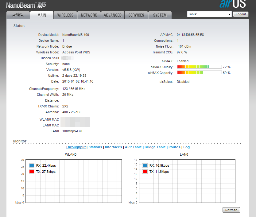Select the version v5.5.6 (XW) text
This screenshot has height=217, width=256.
(71, 70)
